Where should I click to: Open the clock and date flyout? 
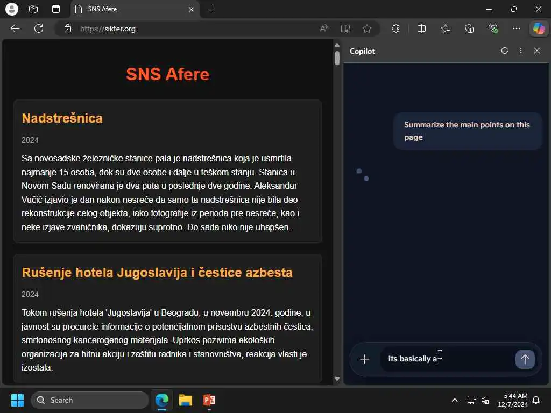click(512, 400)
